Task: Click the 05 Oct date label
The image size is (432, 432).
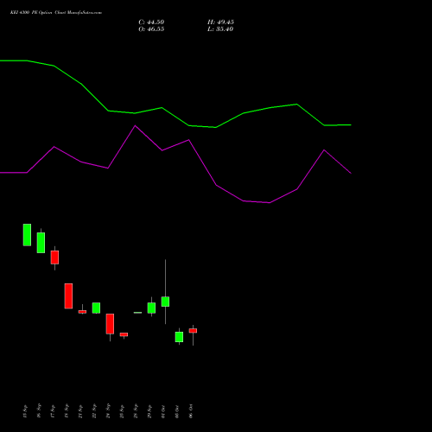Action: pyautogui.click(x=177, y=411)
